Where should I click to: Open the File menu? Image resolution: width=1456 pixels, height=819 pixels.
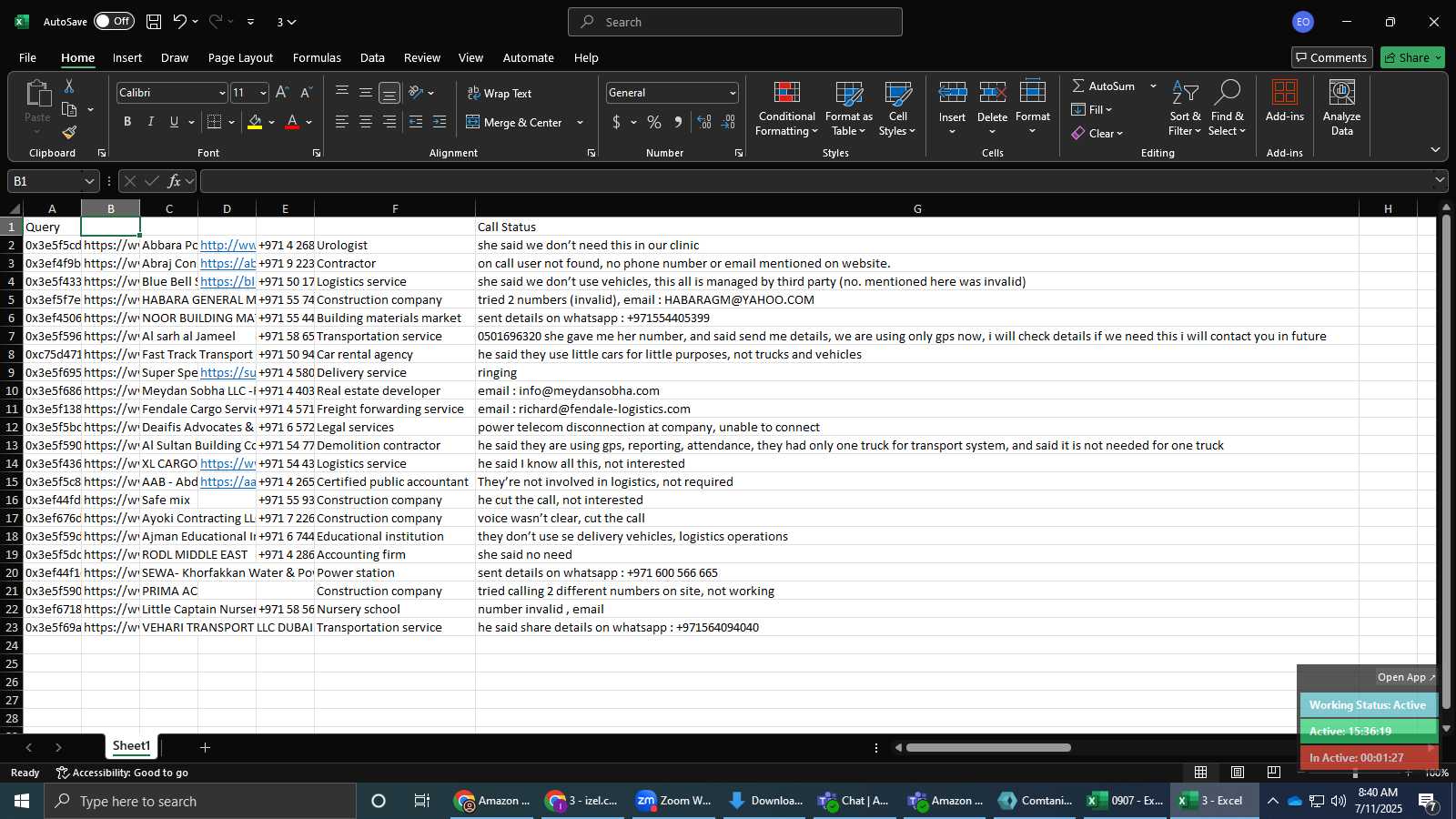(28, 57)
